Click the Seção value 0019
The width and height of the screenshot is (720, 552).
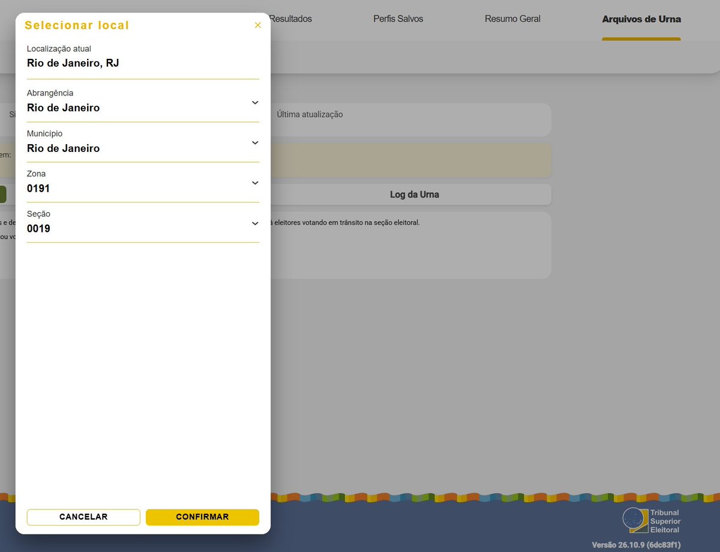(x=38, y=229)
